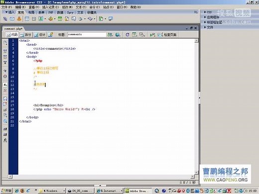Viewport: 259px width, 194px height.
Task: Click Balance Braces in coding toolbar
Action: [5, 76]
